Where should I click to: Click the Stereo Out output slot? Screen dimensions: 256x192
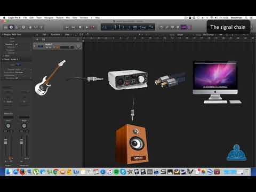[x=8, y=114]
